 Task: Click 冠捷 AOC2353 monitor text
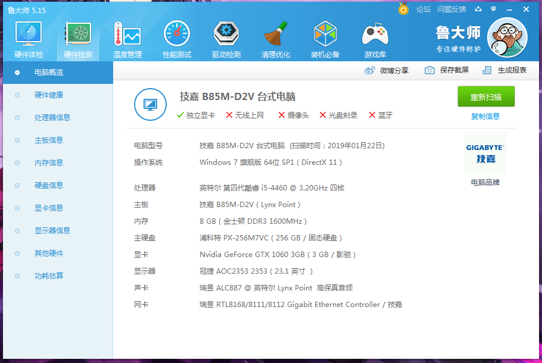click(256, 271)
